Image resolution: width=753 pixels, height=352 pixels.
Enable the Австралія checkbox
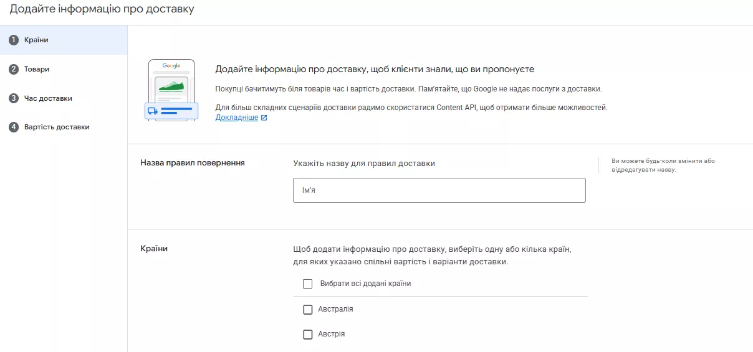tap(307, 309)
